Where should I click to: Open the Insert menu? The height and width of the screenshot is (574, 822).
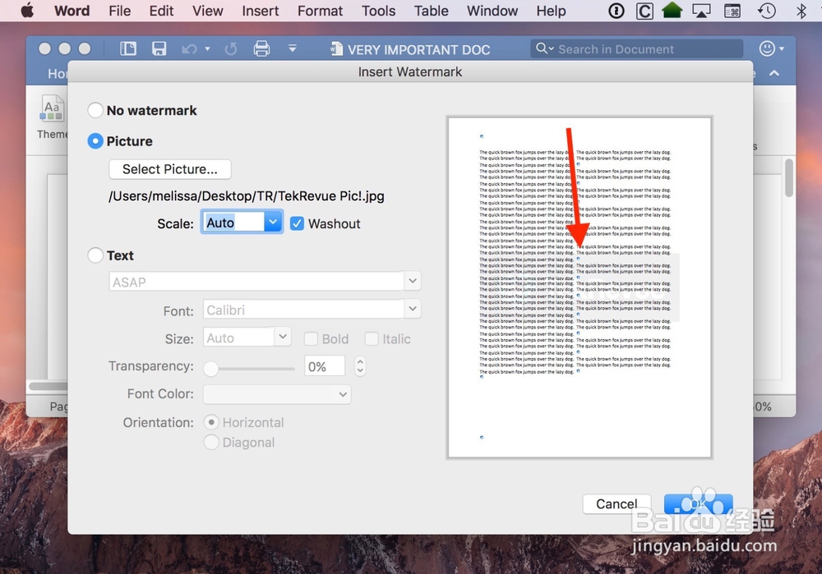(x=260, y=11)
